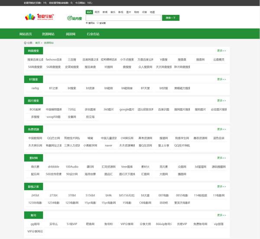Click the 站内搜 search logo icon
The height and width of the screenshot is (239, 260).
pos(75,18)
